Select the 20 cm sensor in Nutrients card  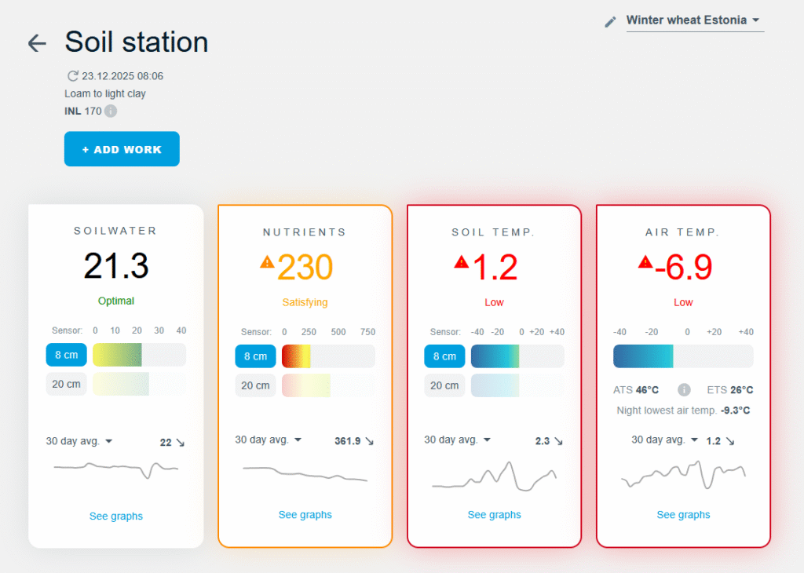(x=255, y=385)
